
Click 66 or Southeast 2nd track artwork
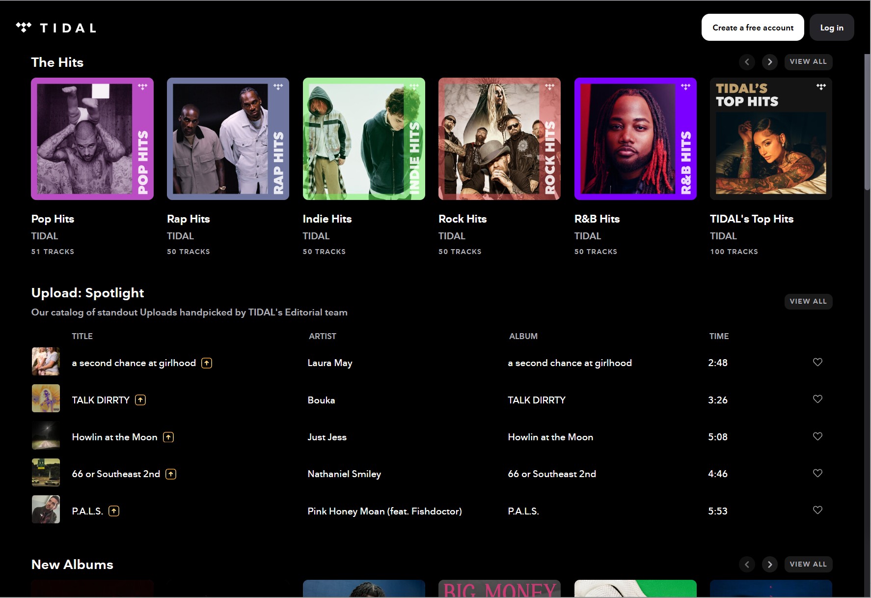(x=46, y=472)
